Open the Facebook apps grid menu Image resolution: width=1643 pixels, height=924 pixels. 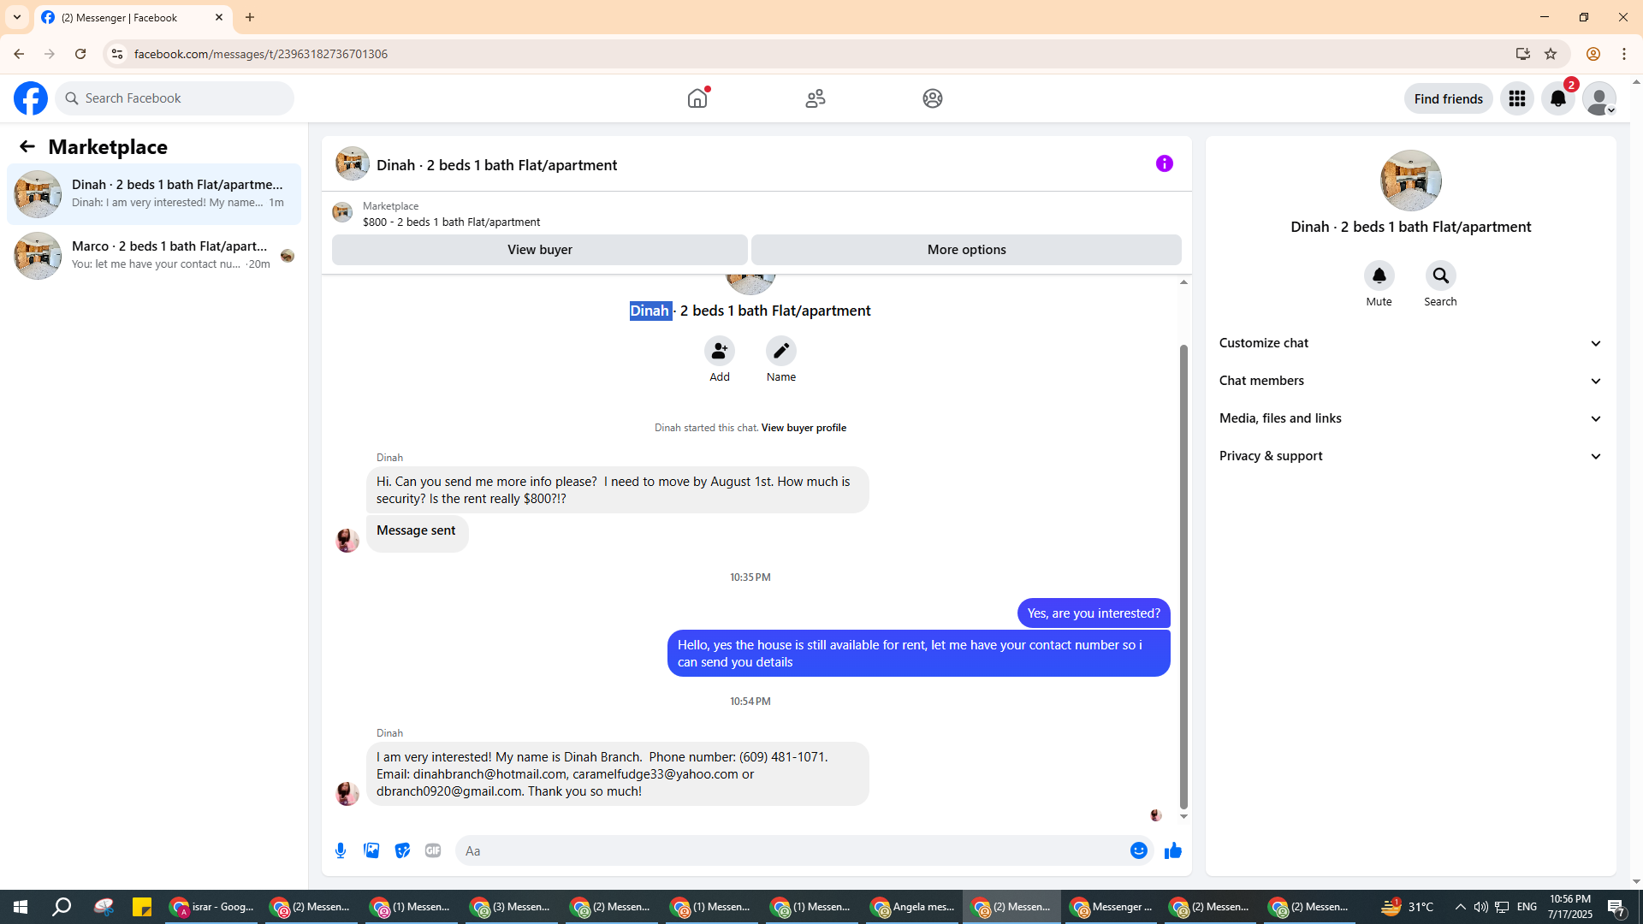click(1516, 98)
